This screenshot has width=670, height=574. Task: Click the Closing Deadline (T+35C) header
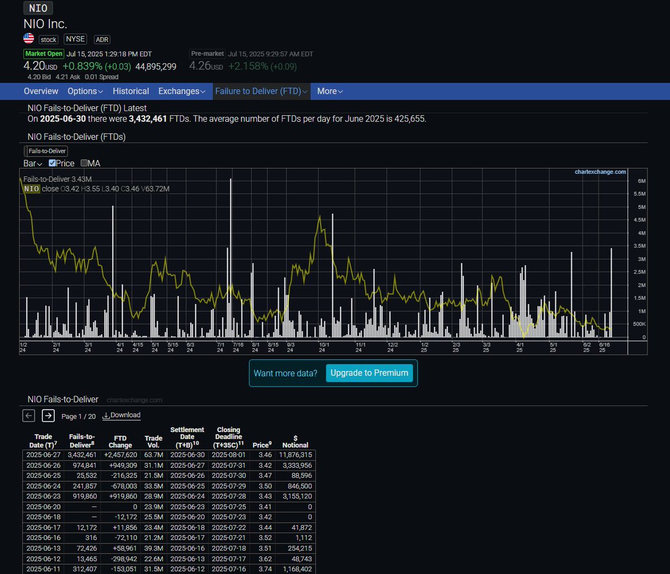pos(228,437)
